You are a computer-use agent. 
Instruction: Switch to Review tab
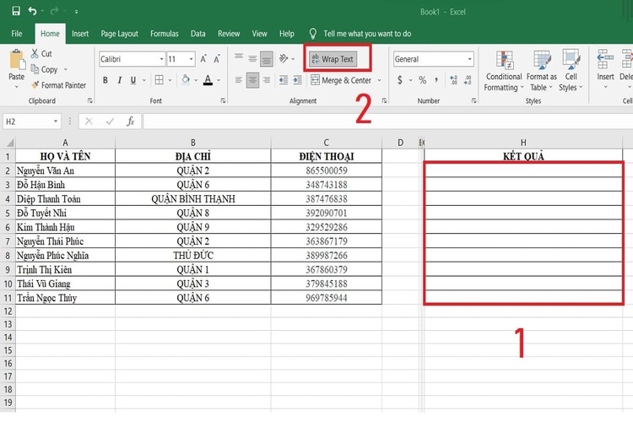(x=229, y=34)
